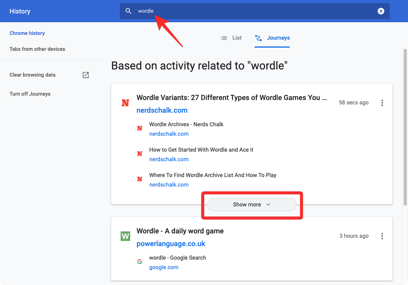
Task: Click the vertical page scrollbar
Action: coord(405,127)
